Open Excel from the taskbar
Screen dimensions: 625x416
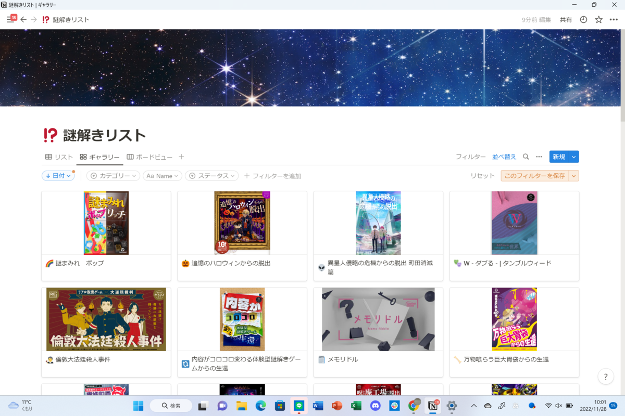[x=356, y=406]
